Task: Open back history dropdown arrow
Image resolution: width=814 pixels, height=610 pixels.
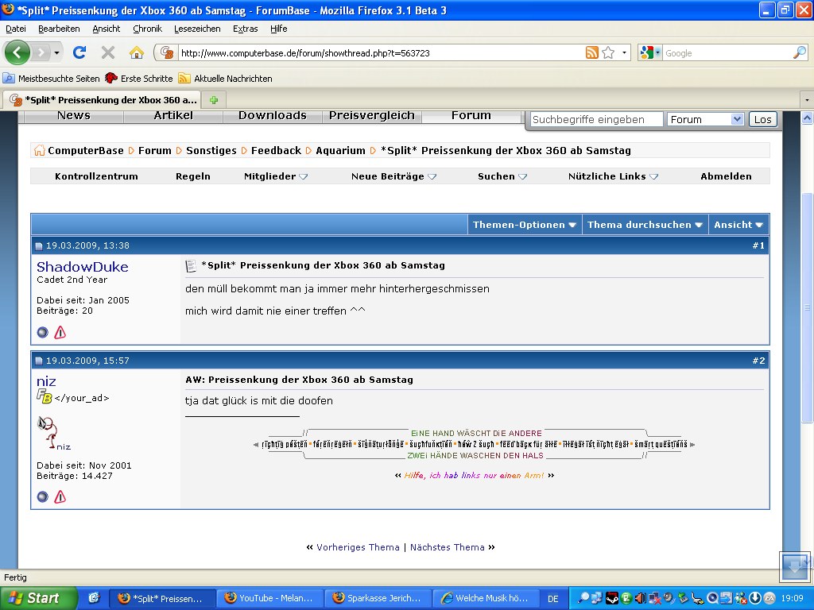Action: point(56,53)
